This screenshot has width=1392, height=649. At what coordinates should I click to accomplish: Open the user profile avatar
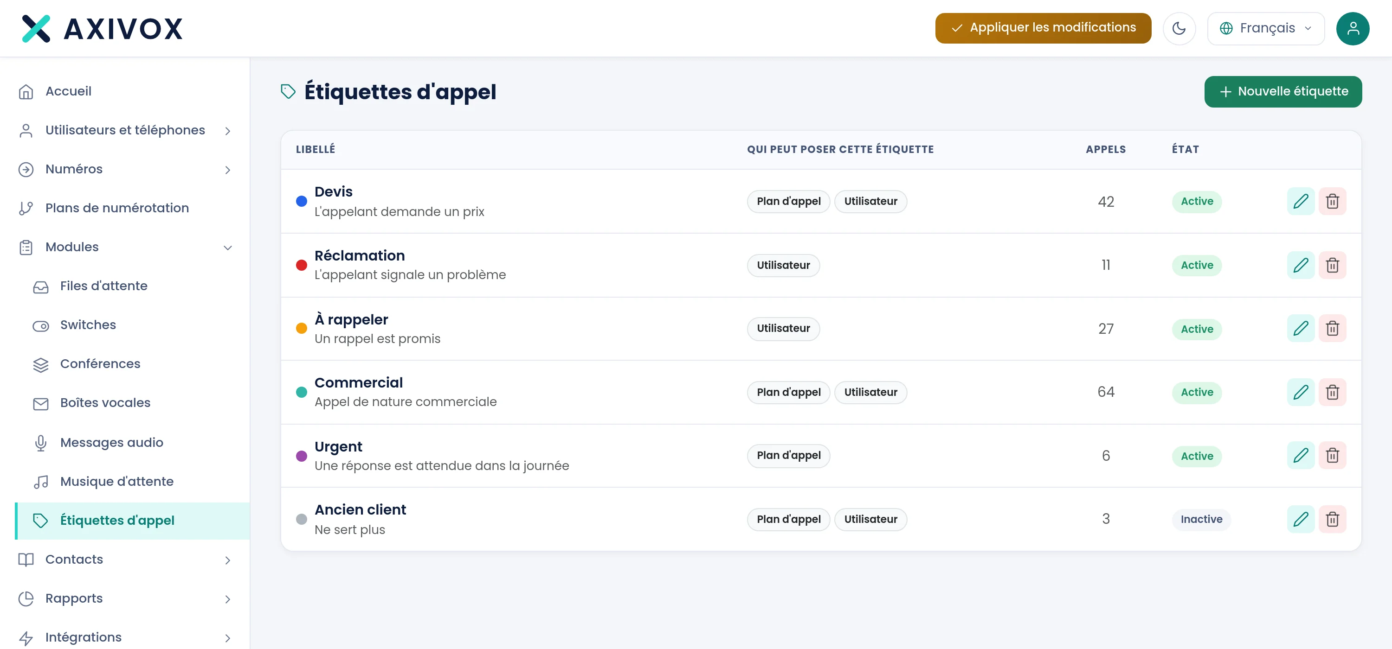point(1353,28)
